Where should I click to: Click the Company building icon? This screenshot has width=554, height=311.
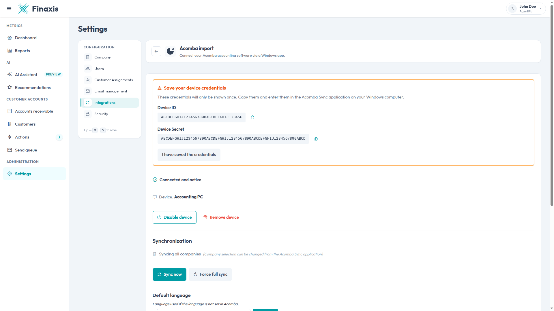click(x=88, y=57)
